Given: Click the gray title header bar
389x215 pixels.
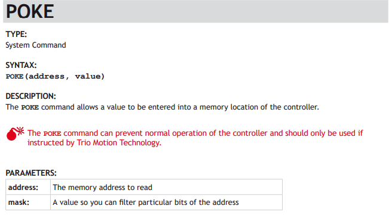Looking at the screenshot, I should (x=195, y=11).
